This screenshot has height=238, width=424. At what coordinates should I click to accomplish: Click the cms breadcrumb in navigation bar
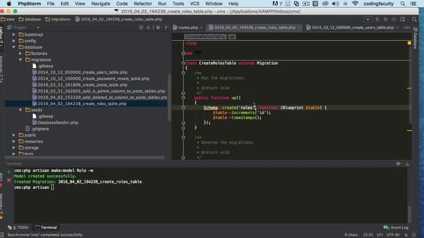(x=7, y=19)
